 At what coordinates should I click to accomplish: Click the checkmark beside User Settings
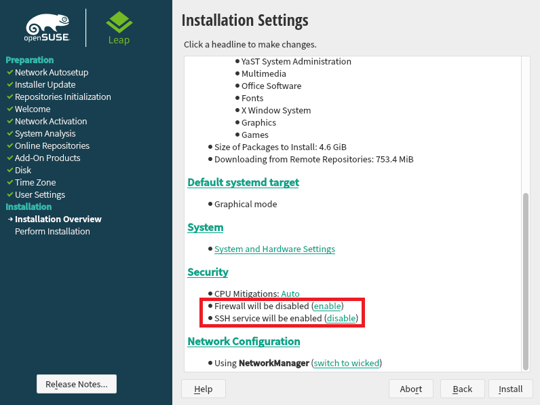coord(10,194)
